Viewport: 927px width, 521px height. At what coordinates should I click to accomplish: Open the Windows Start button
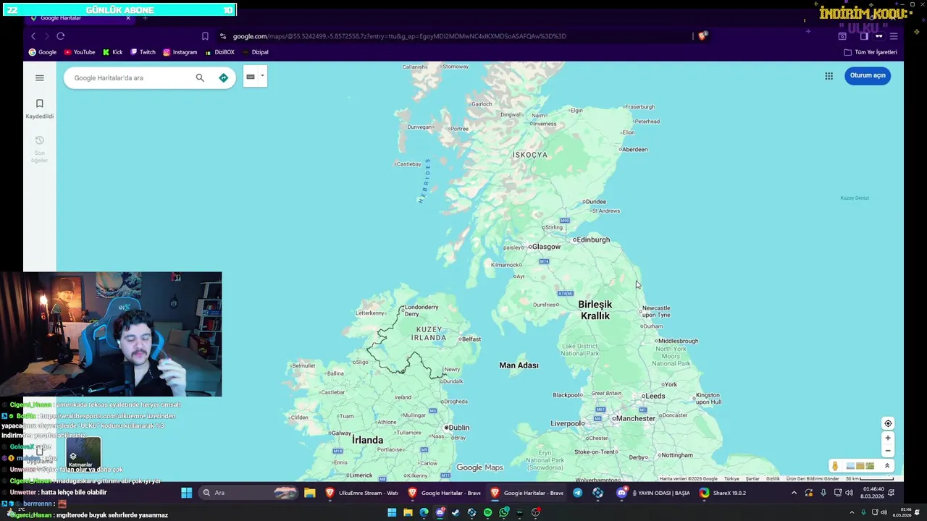pyautogui.click(x=186, y=493)
